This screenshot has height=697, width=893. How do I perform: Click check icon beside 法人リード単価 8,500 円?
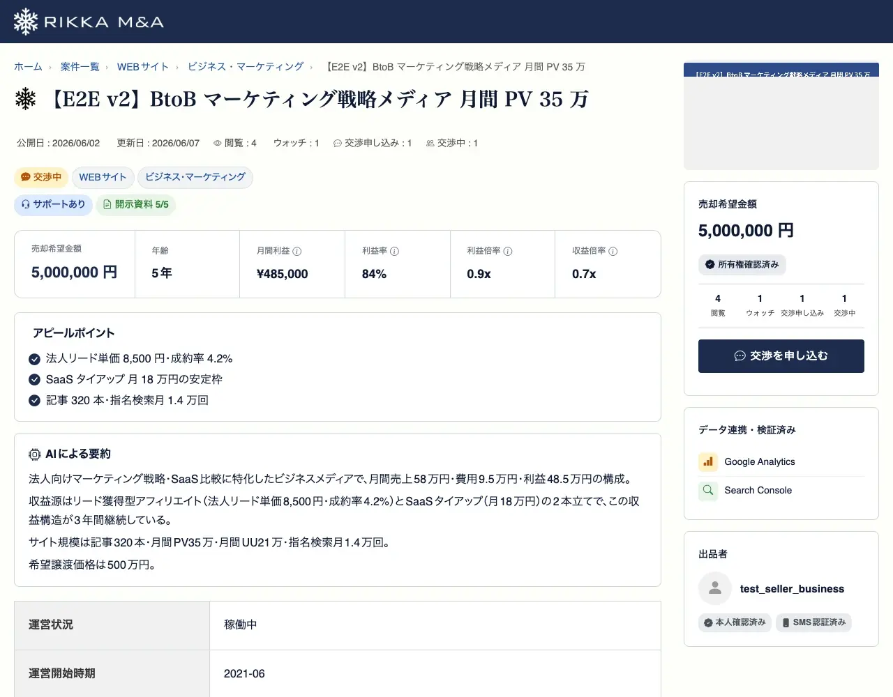pyautogui.click(x=34, y=359)
